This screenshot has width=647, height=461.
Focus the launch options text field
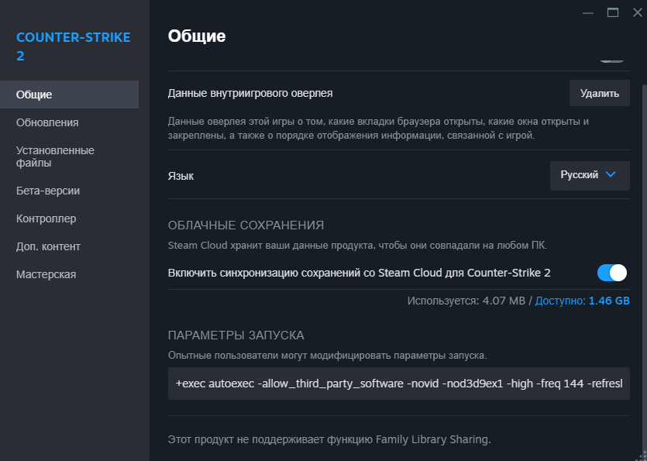click(x=398, y=384)
